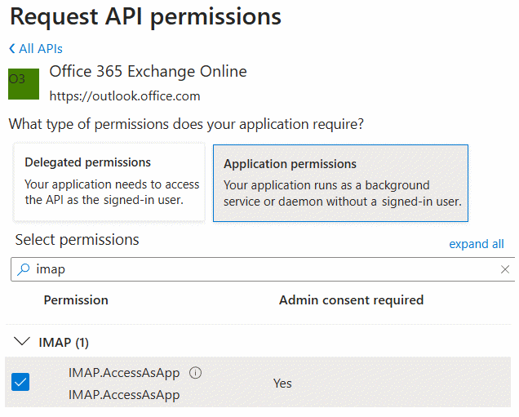Click the IMAP.AccessAsApp permission name
Viewport: 519px width, 417px height.
point(124,373)
